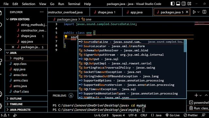Viewport: 209px width, 118px height.
Task: Split the editor right icon
Action: pyautogui.click(x=204, y=12)
